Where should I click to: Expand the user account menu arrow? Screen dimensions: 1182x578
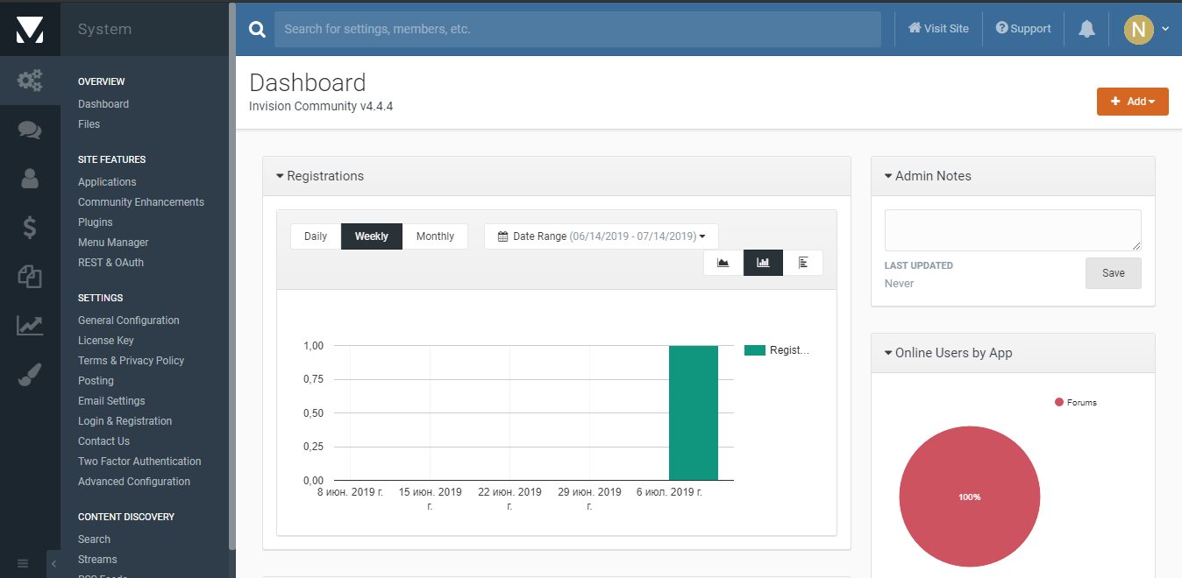pos(1165,29)
